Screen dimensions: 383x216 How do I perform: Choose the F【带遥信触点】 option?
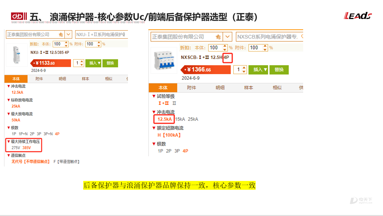click(x=66, y=162)
